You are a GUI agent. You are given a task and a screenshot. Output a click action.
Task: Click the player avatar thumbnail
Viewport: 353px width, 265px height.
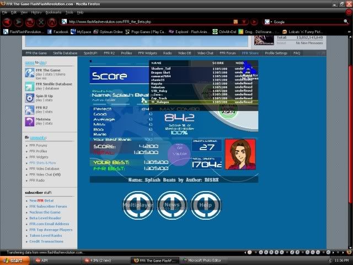[240, 154]
